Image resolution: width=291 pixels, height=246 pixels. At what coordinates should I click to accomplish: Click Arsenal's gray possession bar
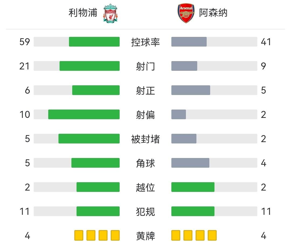(x=189, y=42)
